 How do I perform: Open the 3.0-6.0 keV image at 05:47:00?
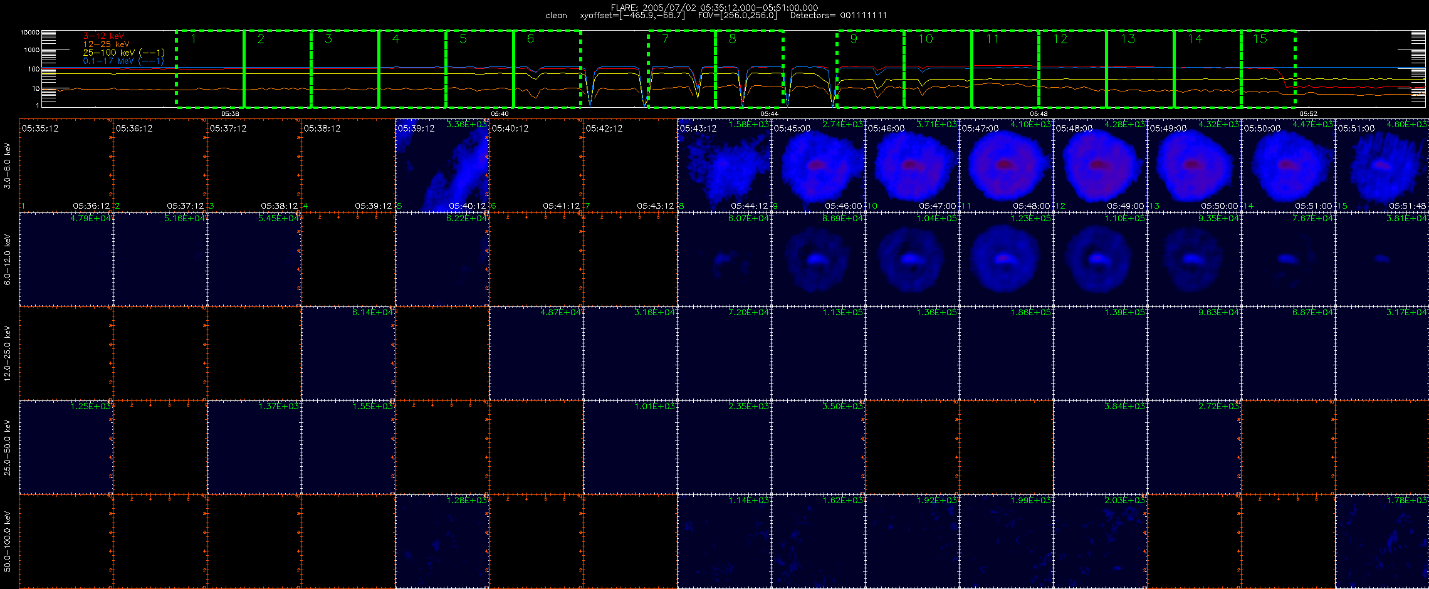1007,165
